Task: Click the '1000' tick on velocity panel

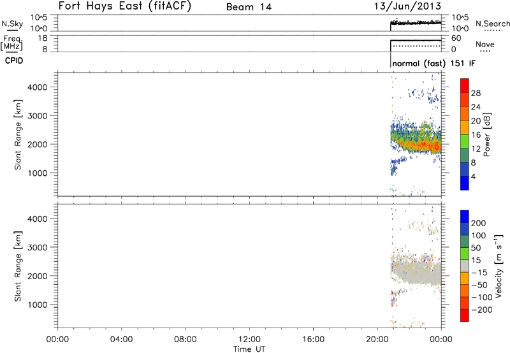Action: point(38,305)
